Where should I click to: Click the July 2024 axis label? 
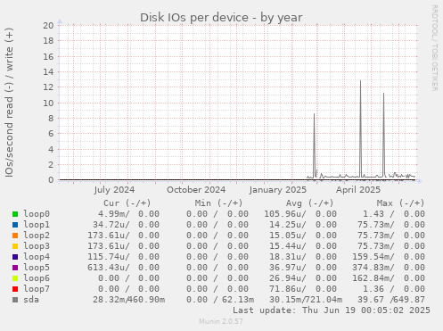tap(114, 190)
